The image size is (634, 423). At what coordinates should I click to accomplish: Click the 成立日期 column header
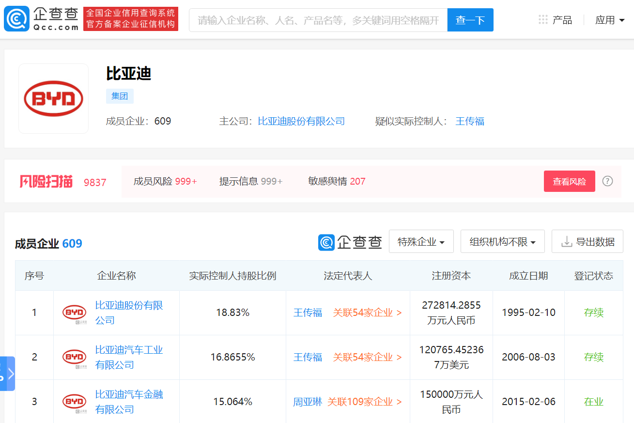[x=528, y=276]
